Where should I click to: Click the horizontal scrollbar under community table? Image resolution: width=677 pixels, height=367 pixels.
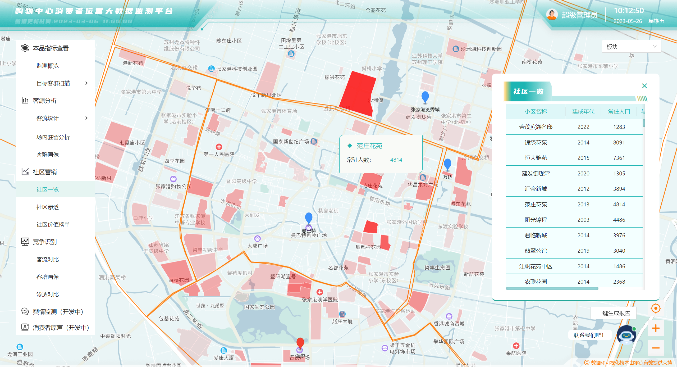click(552, 289)
